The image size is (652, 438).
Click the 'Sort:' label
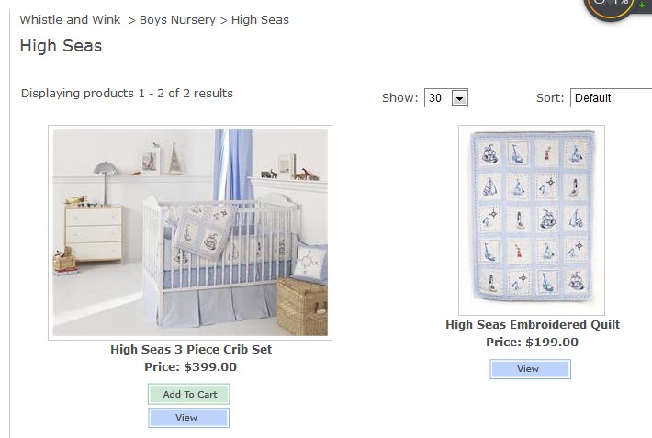pyautogui.click(x=549, y=98)
